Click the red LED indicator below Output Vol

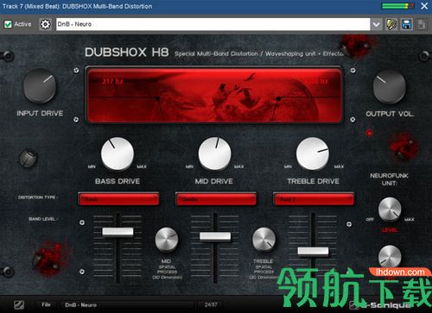click(369, 133)
